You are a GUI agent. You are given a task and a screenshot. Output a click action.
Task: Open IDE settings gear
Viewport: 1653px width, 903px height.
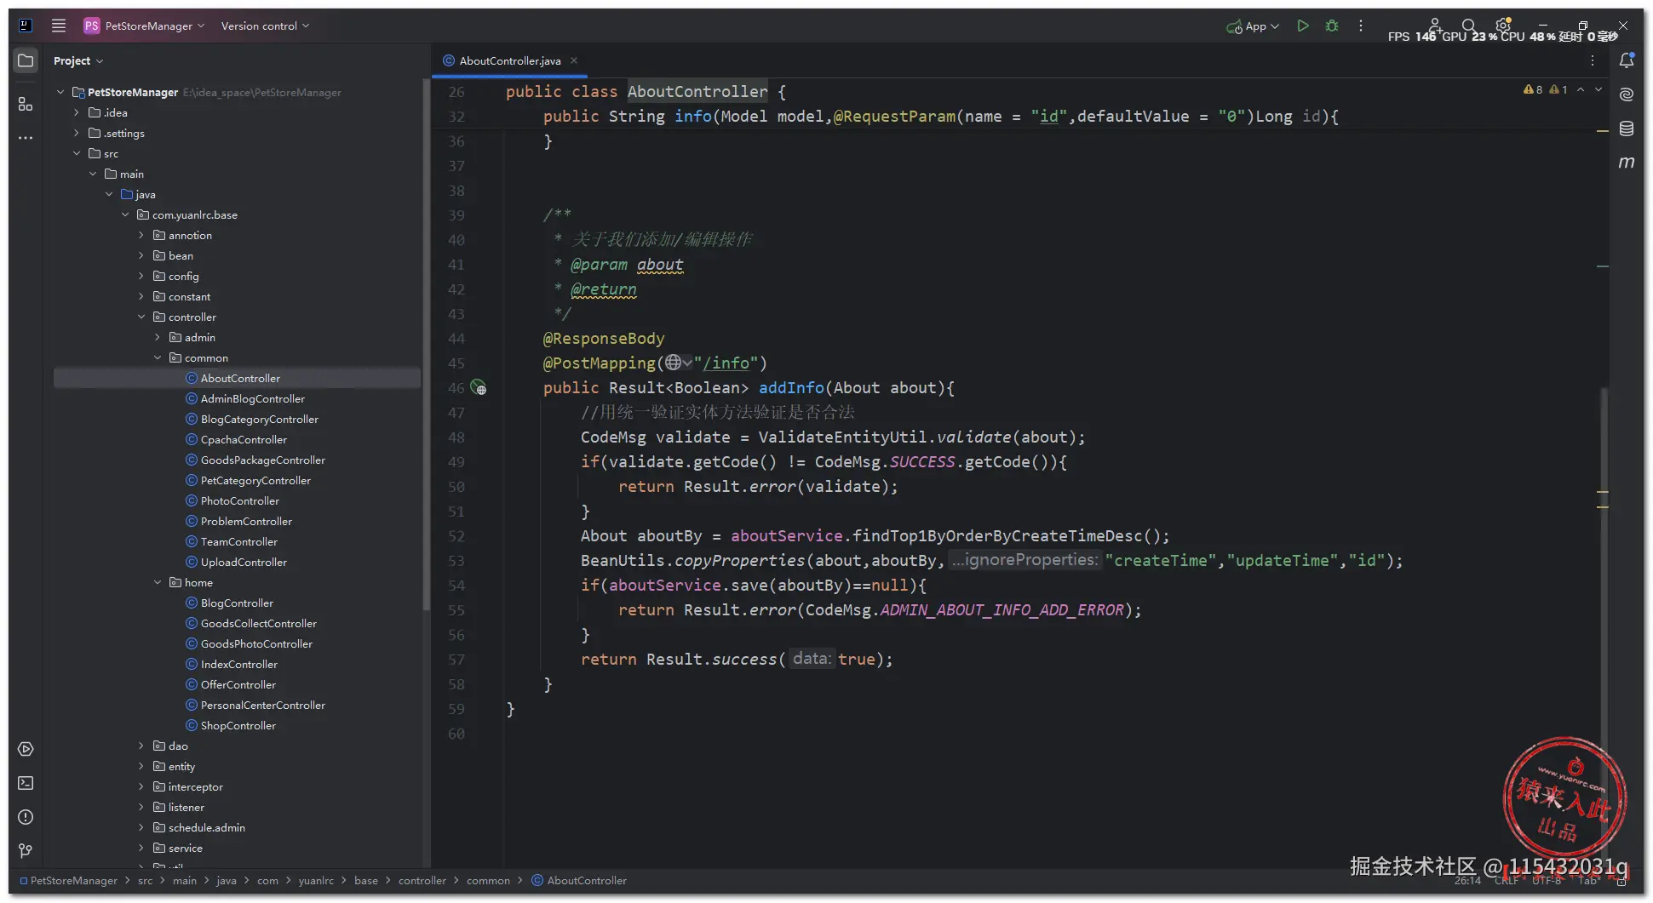1503,25
